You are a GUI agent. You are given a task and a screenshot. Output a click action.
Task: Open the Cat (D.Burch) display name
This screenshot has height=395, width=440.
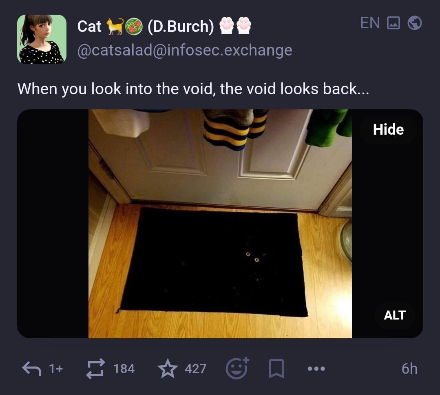[164, 26]
